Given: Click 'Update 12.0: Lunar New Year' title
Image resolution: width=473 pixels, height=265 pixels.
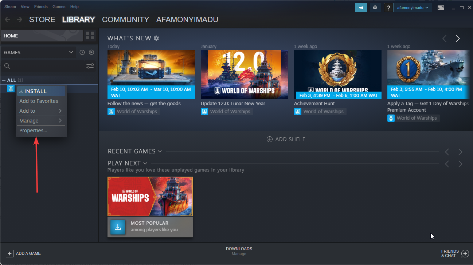Looking at the screenshot, I should [x=233, y=104].
